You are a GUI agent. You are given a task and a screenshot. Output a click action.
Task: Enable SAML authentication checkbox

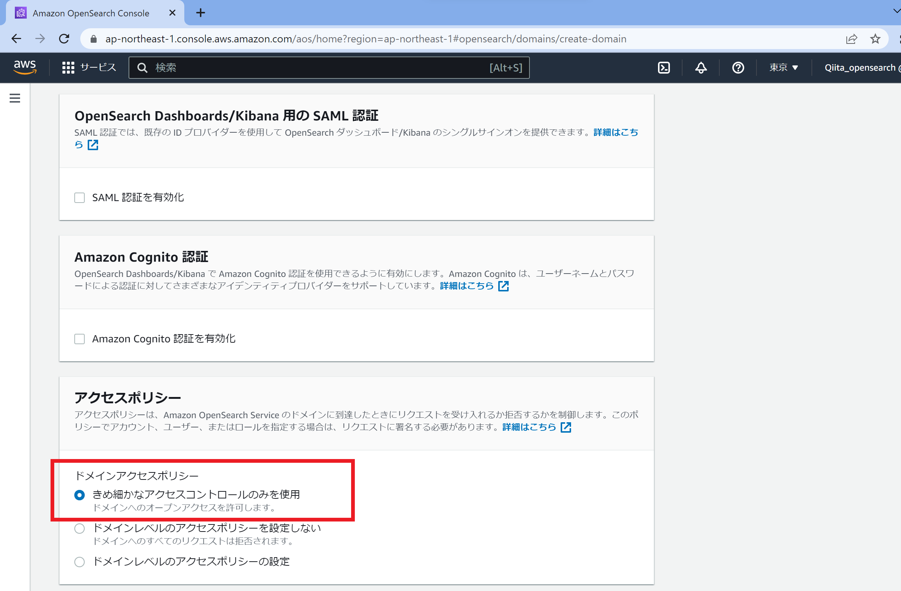80,198
